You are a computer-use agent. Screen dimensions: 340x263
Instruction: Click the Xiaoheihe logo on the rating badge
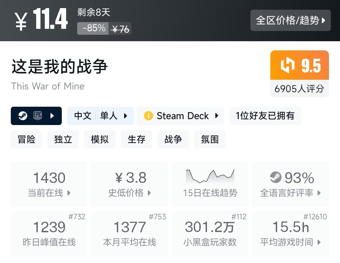coord(288,65)
